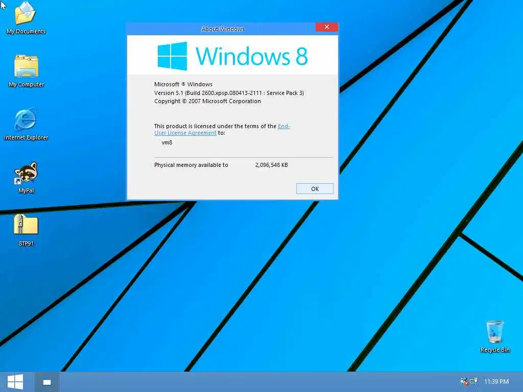Click the Windows 8 logo banner
This screenshot has width=523, height=392.
click(232, 55)
